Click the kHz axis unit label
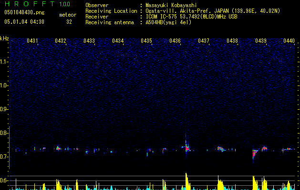 tap(4, 38)
